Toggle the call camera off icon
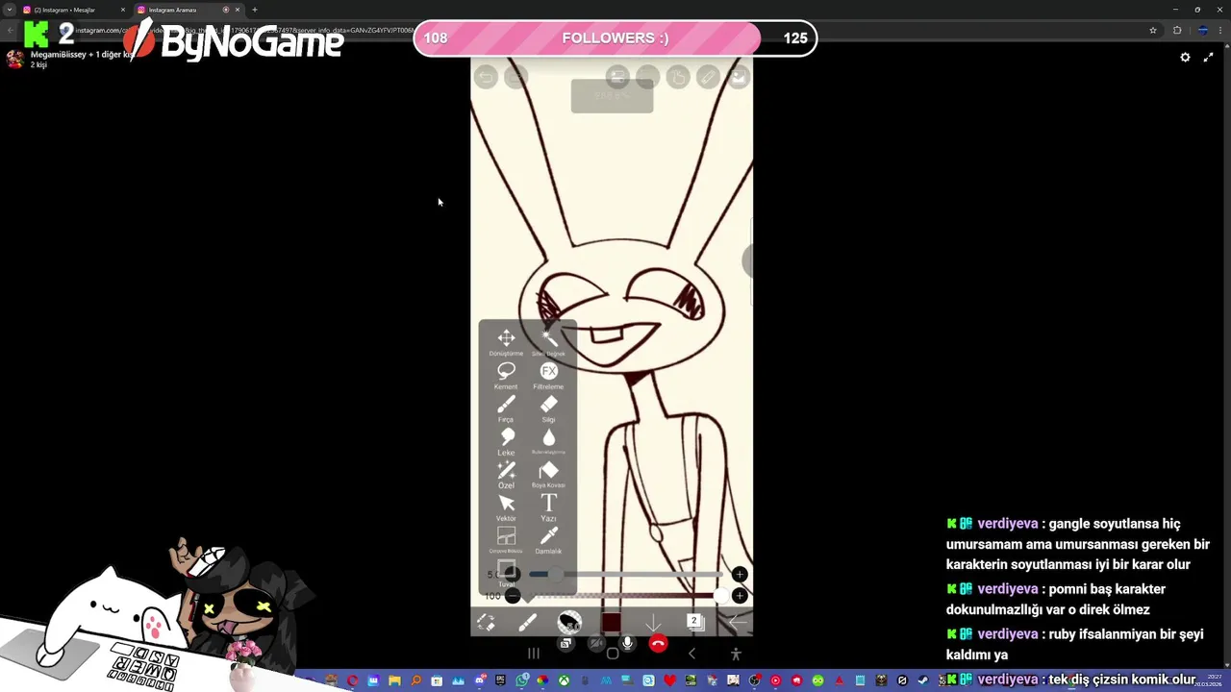The width and height of the screenshot is (1231, 692). pos(596,644)
